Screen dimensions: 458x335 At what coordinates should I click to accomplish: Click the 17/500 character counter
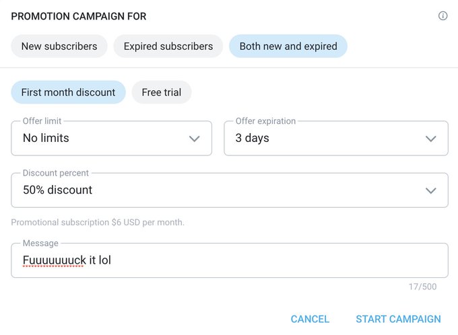pyautogui.click(x=422, y=287)
